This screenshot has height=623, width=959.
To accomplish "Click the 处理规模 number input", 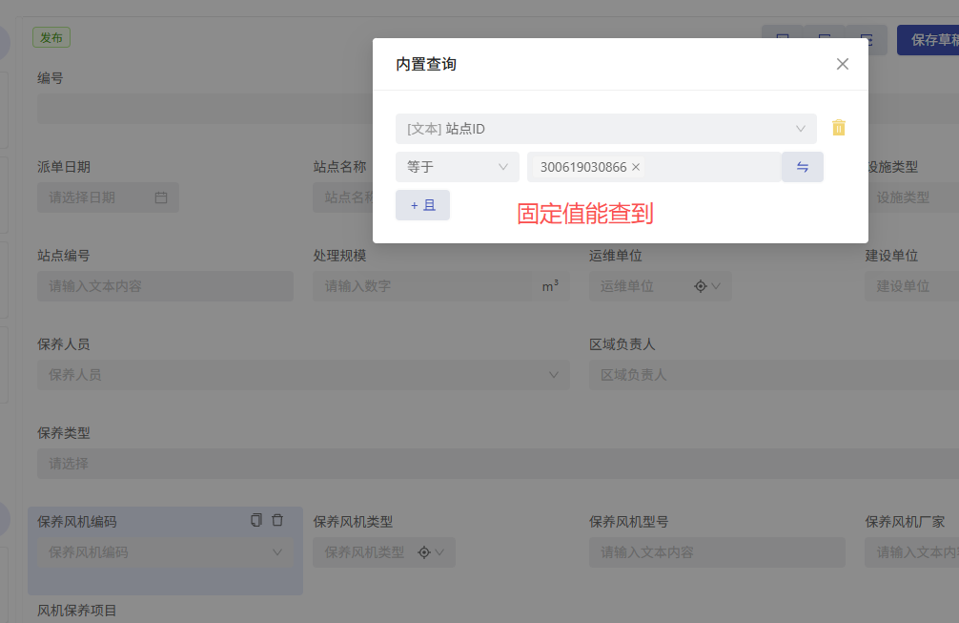I will (429, 285).
